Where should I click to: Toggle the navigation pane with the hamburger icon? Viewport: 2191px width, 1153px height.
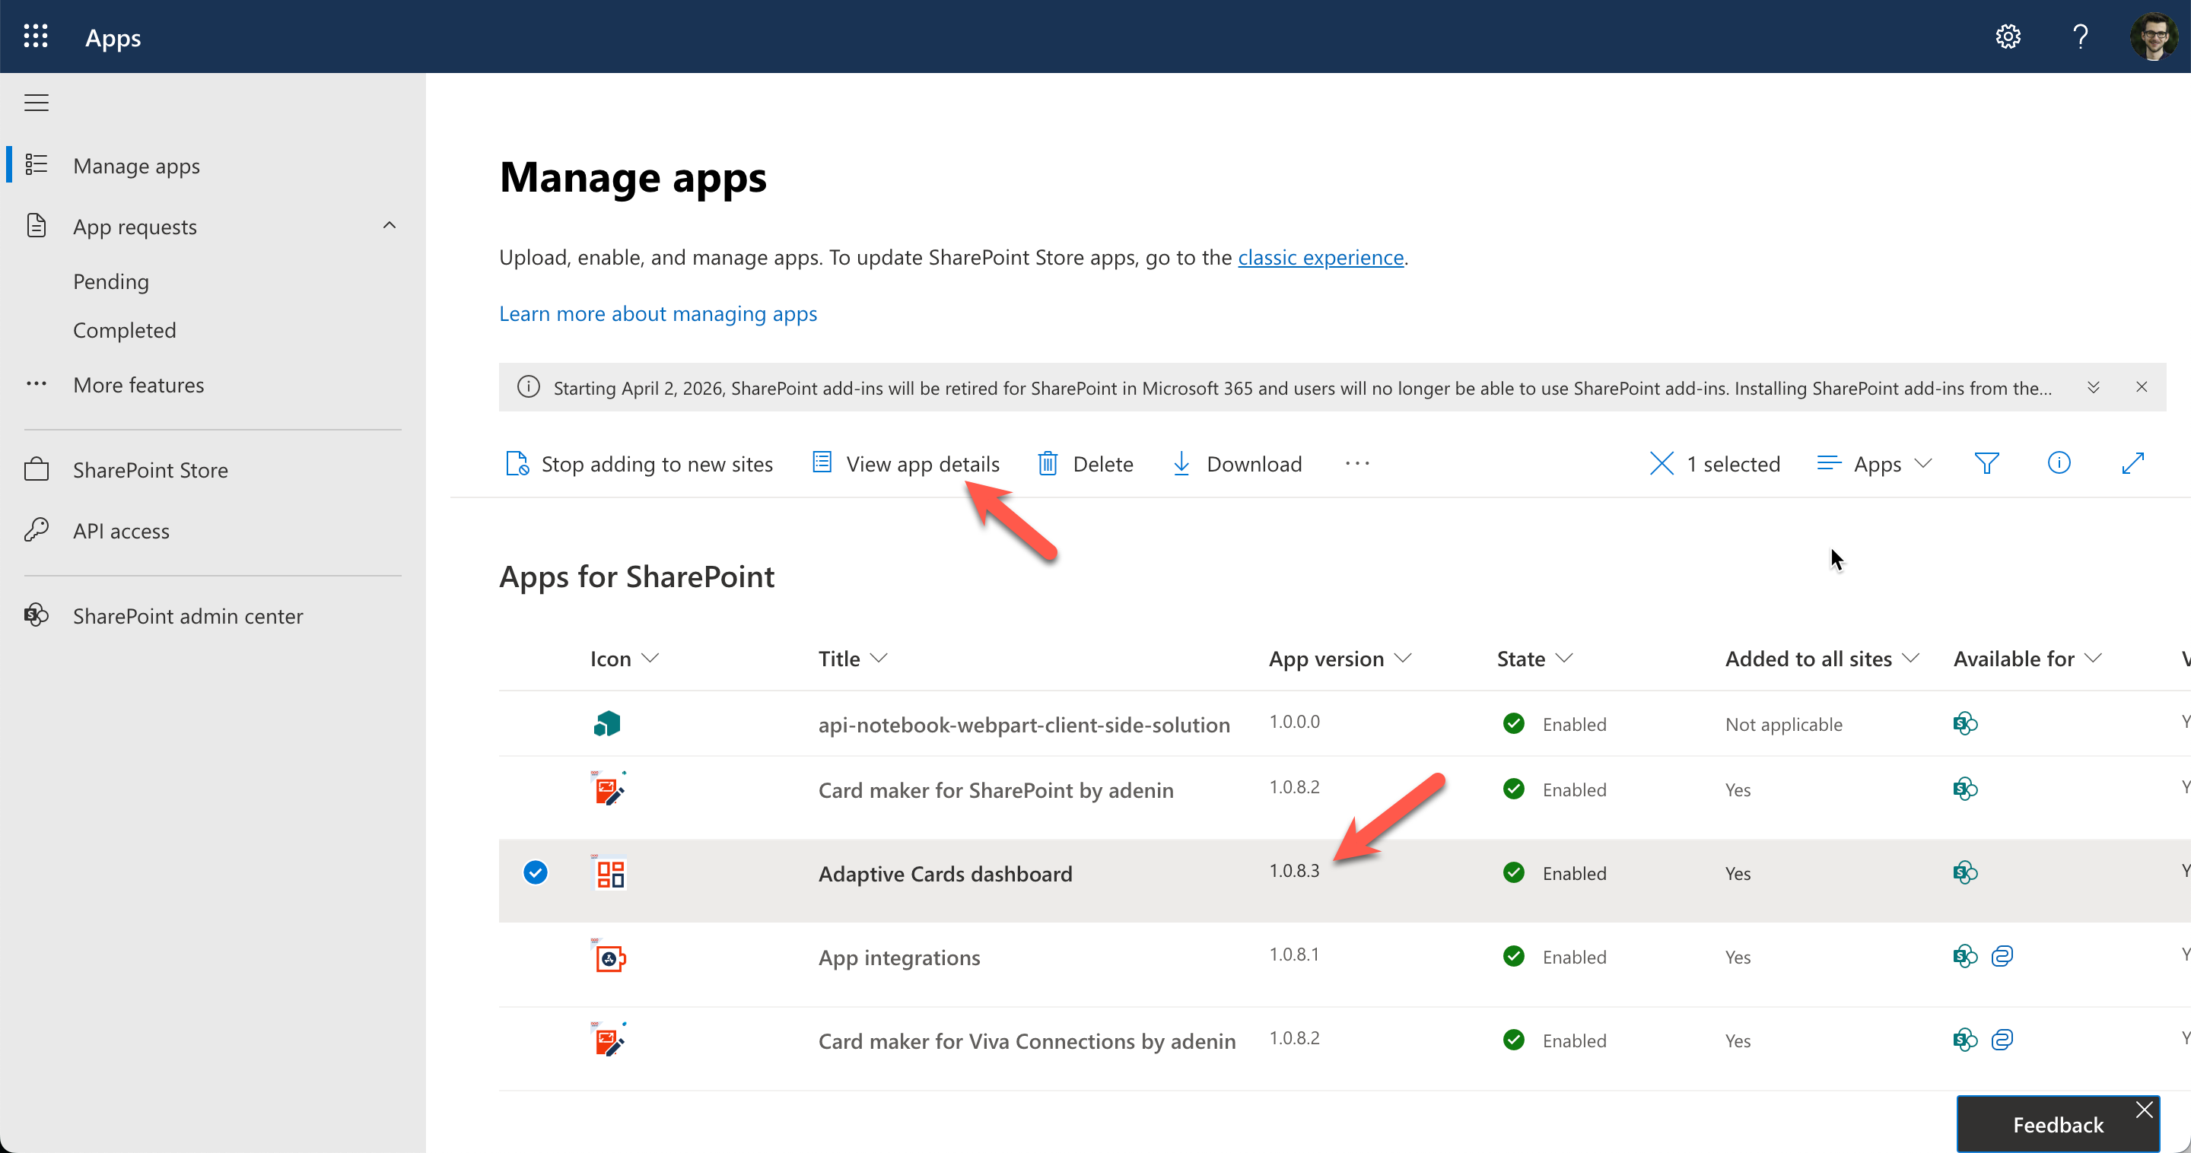click(x=36, y=101)
